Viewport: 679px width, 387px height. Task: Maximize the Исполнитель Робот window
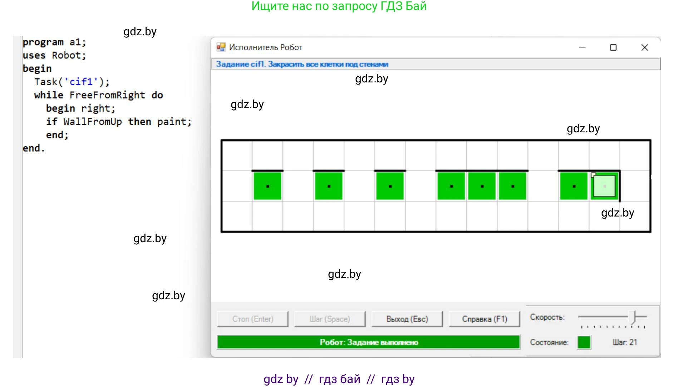[x=613, y=47]
